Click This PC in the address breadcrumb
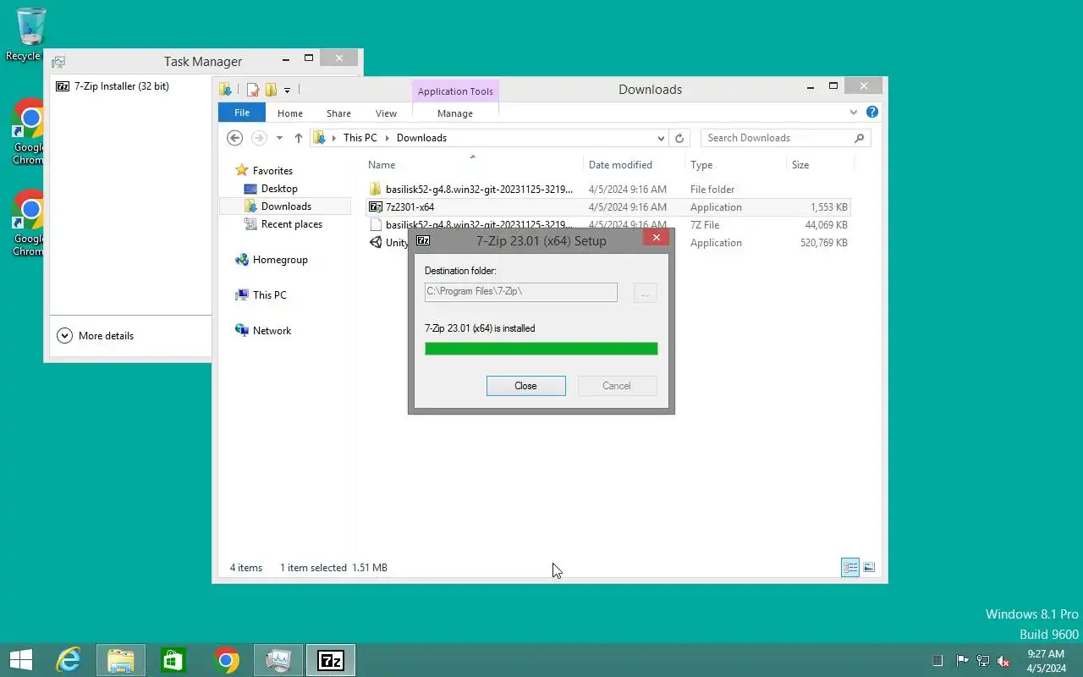This screenshot has height=677, width=1083. pos(360,138)
